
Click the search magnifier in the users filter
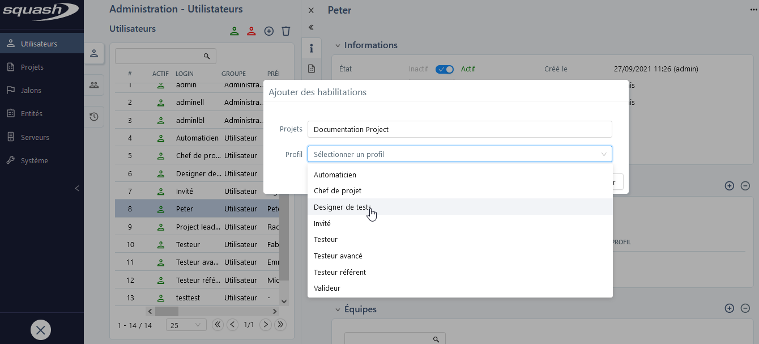pyautogui.click(x=207, y=56)
